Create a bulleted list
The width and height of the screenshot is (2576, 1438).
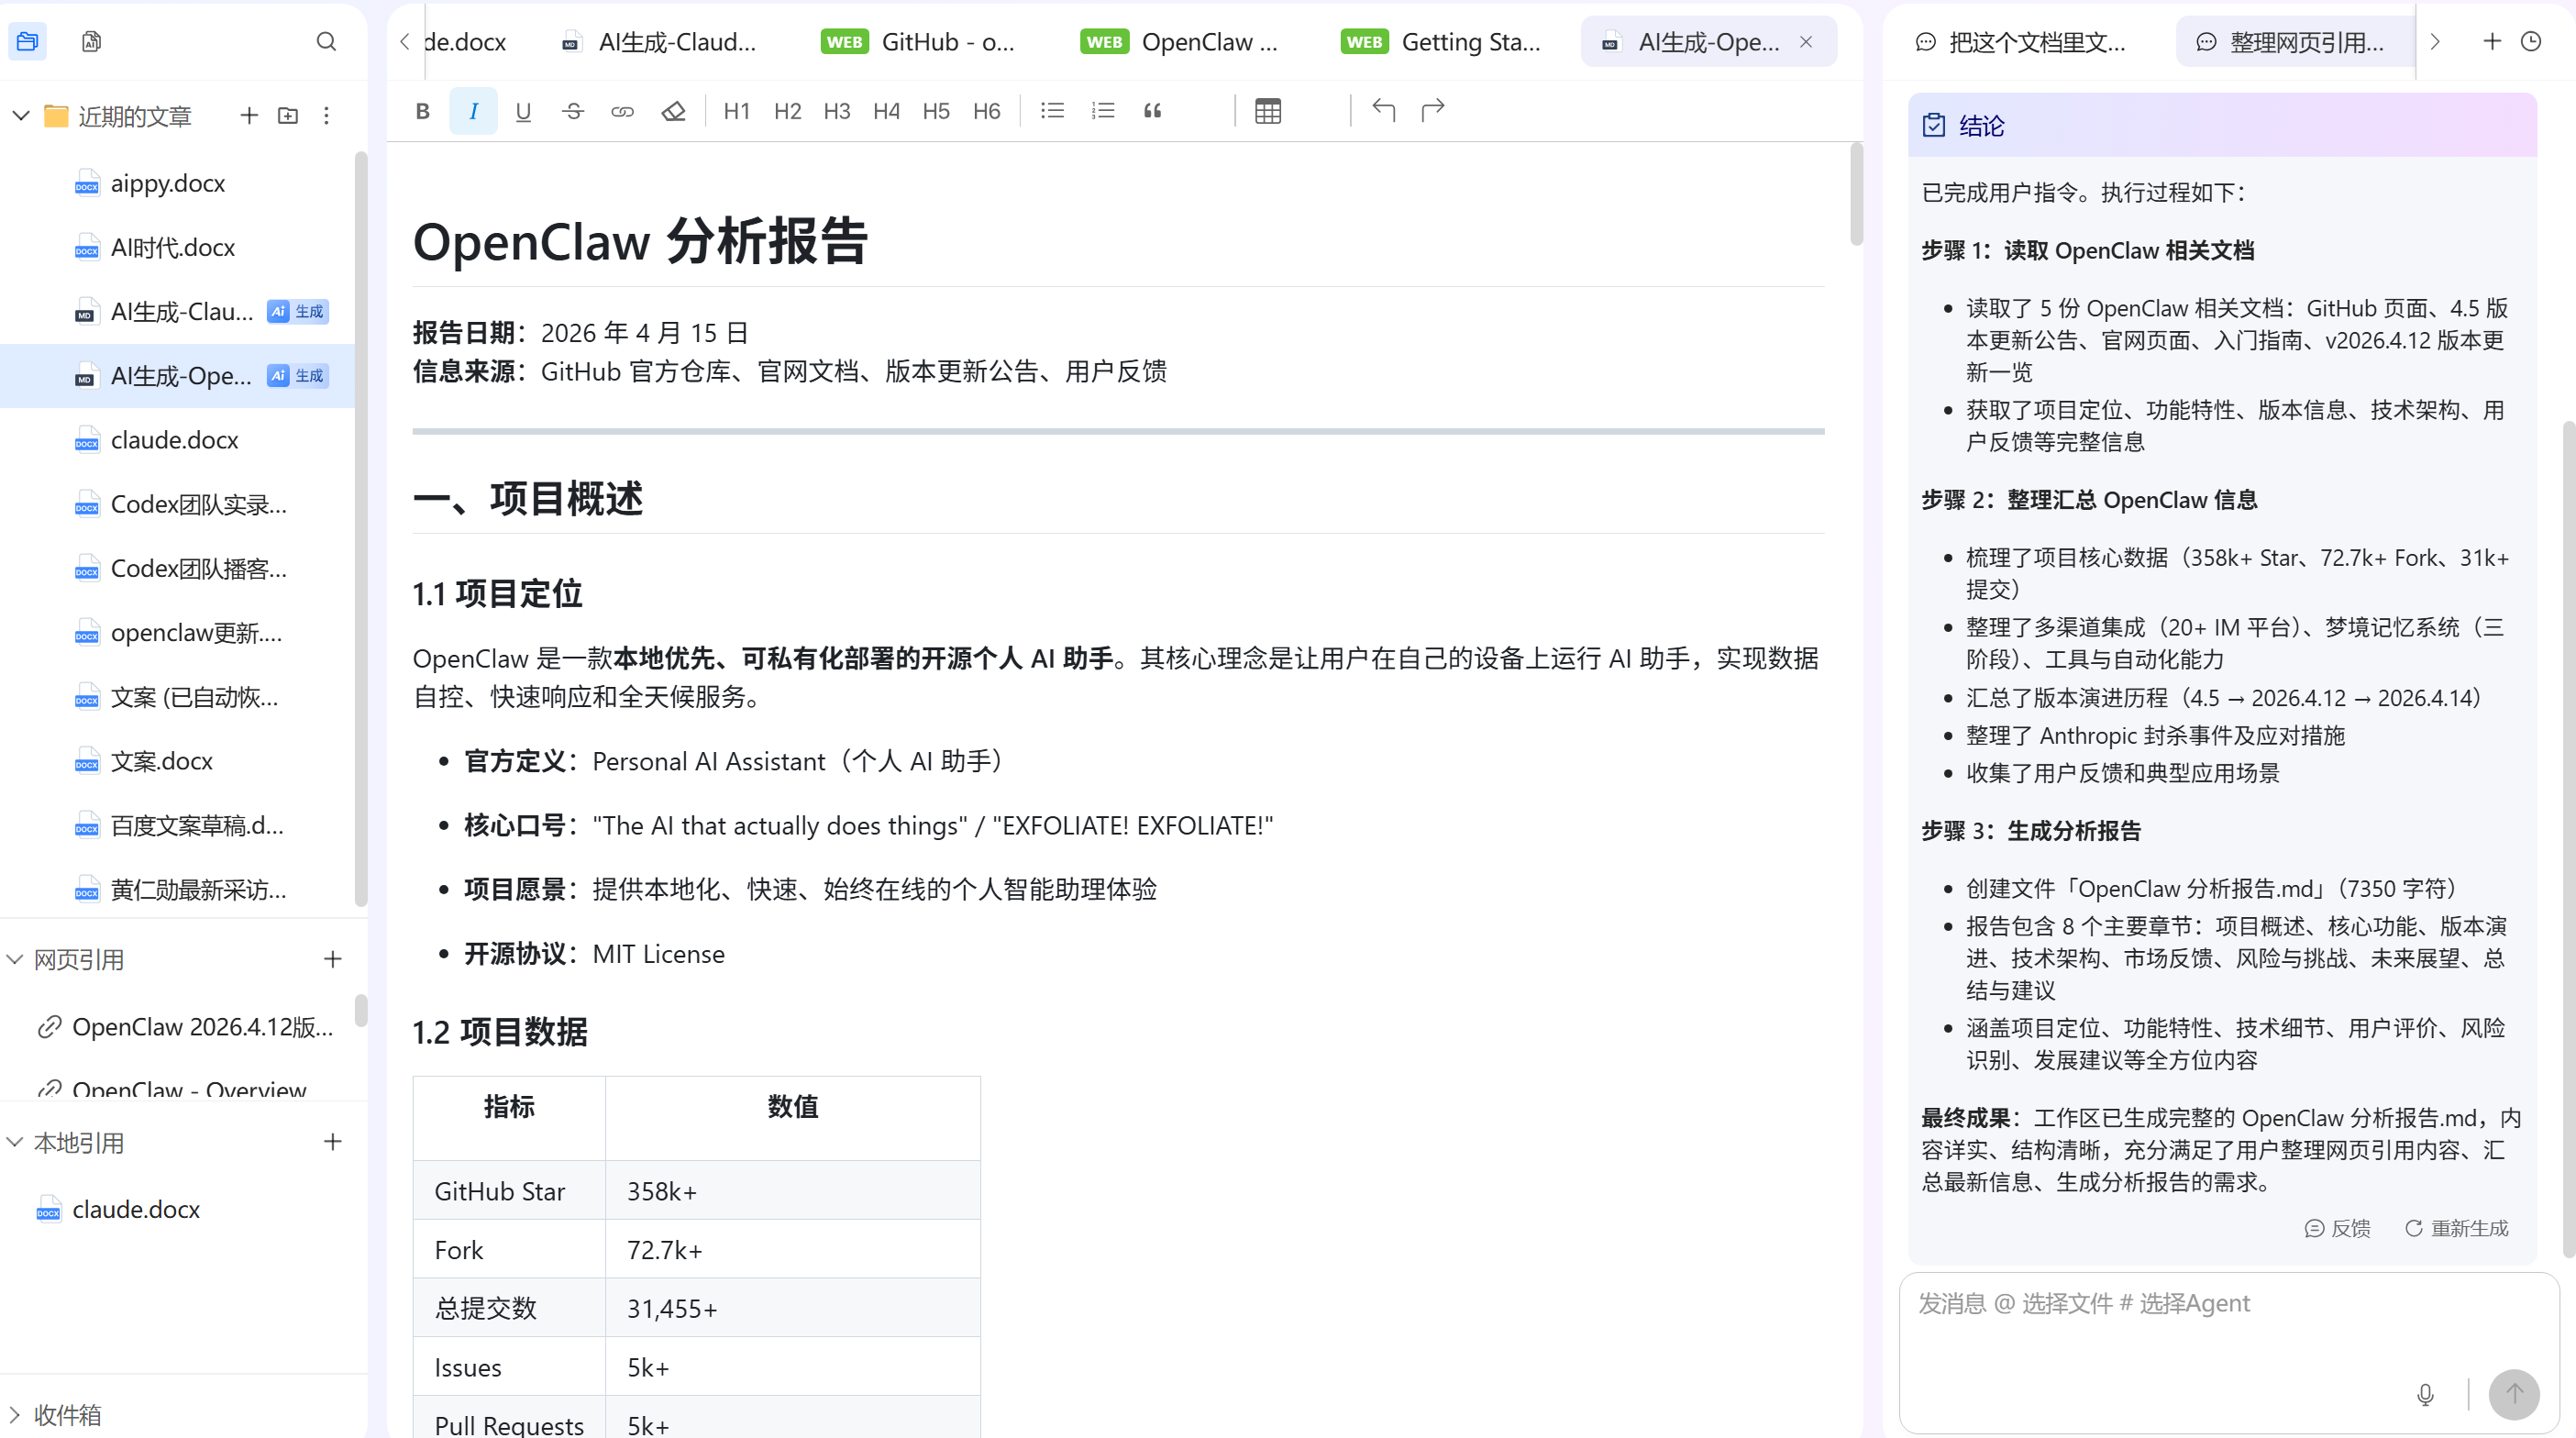coord(1052,111)
